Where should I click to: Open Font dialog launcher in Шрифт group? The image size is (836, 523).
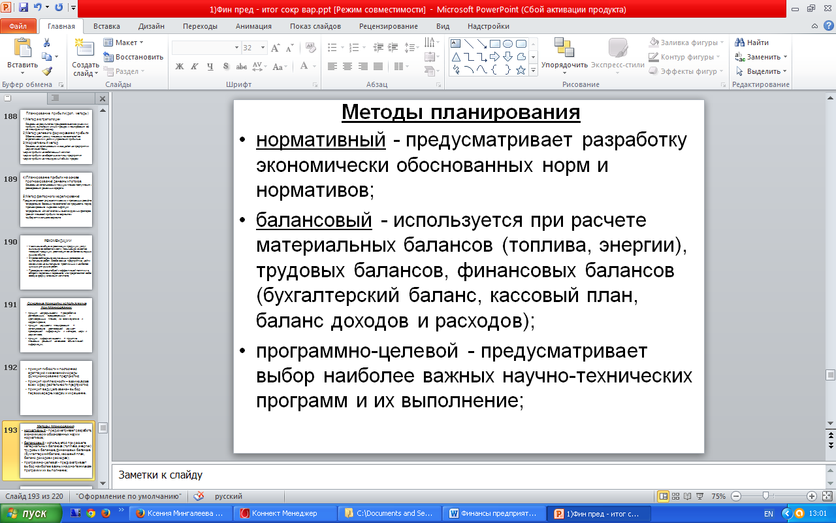(315, 84)
